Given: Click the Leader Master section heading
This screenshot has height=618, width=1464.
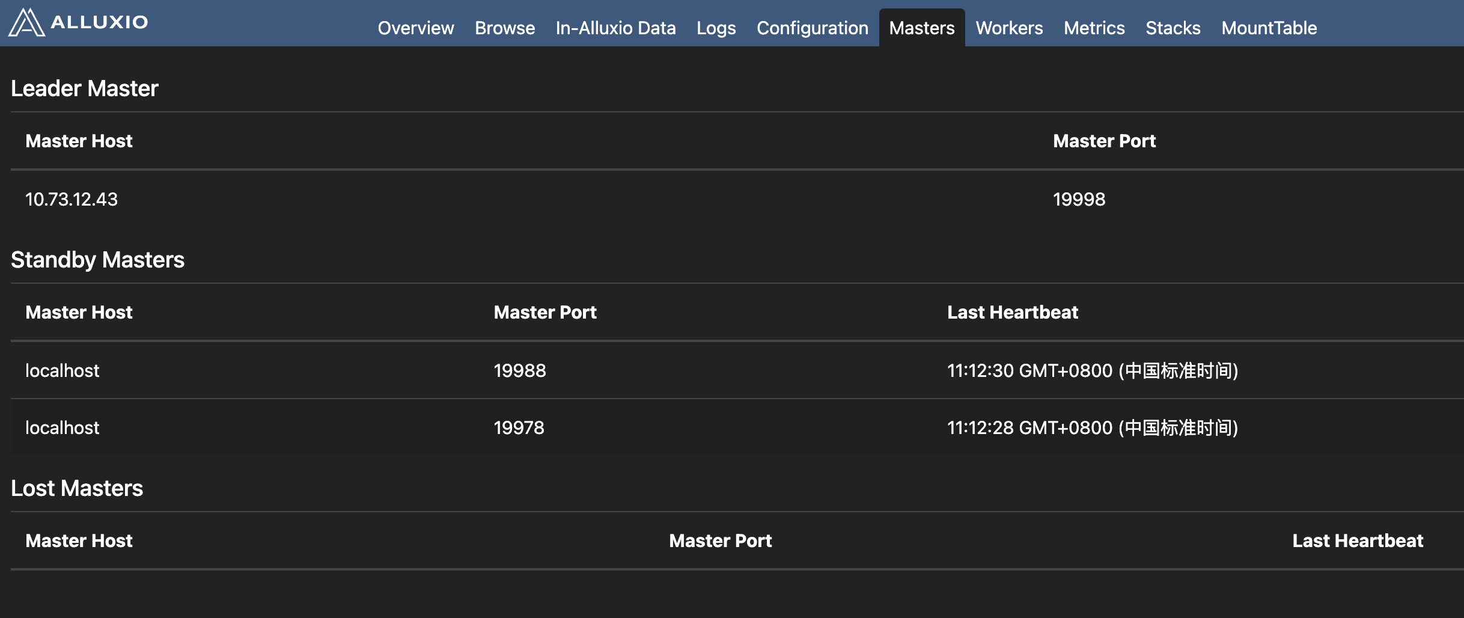Looking at the screenshot, I should coord(85,88).
